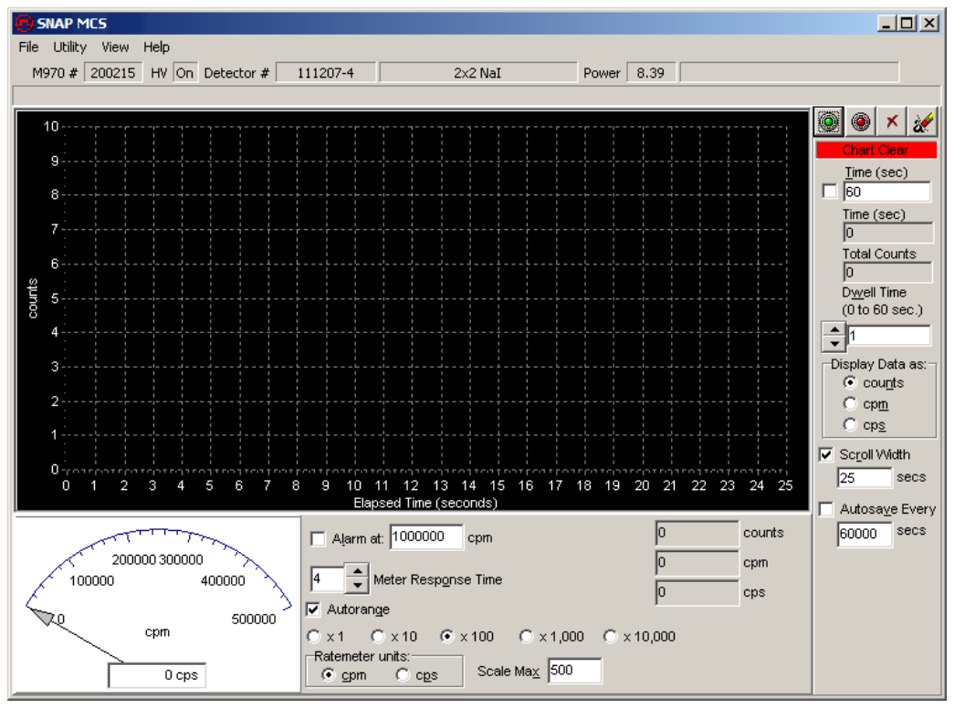
Task: Select cps under Display Data as
Action: pyautogui.click(x=850, y=424)
